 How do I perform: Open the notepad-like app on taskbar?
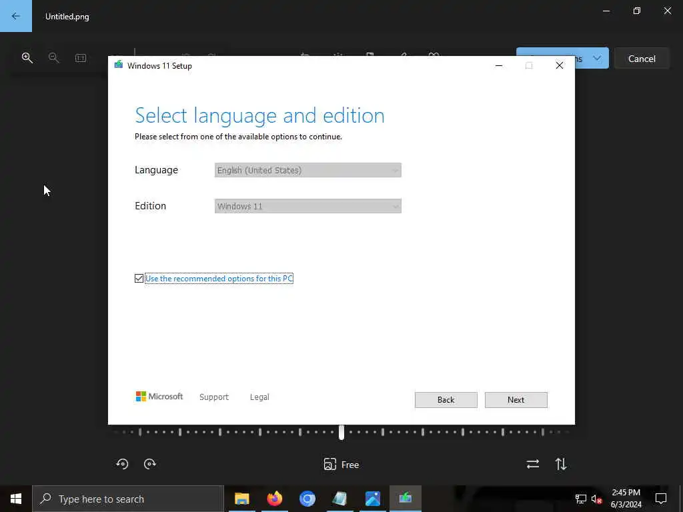click(x=339, y=499)
